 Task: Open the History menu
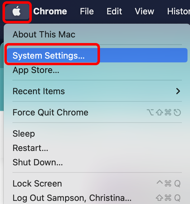tap(178, 11)
